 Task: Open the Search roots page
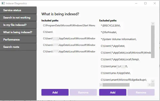coord(18,47)
